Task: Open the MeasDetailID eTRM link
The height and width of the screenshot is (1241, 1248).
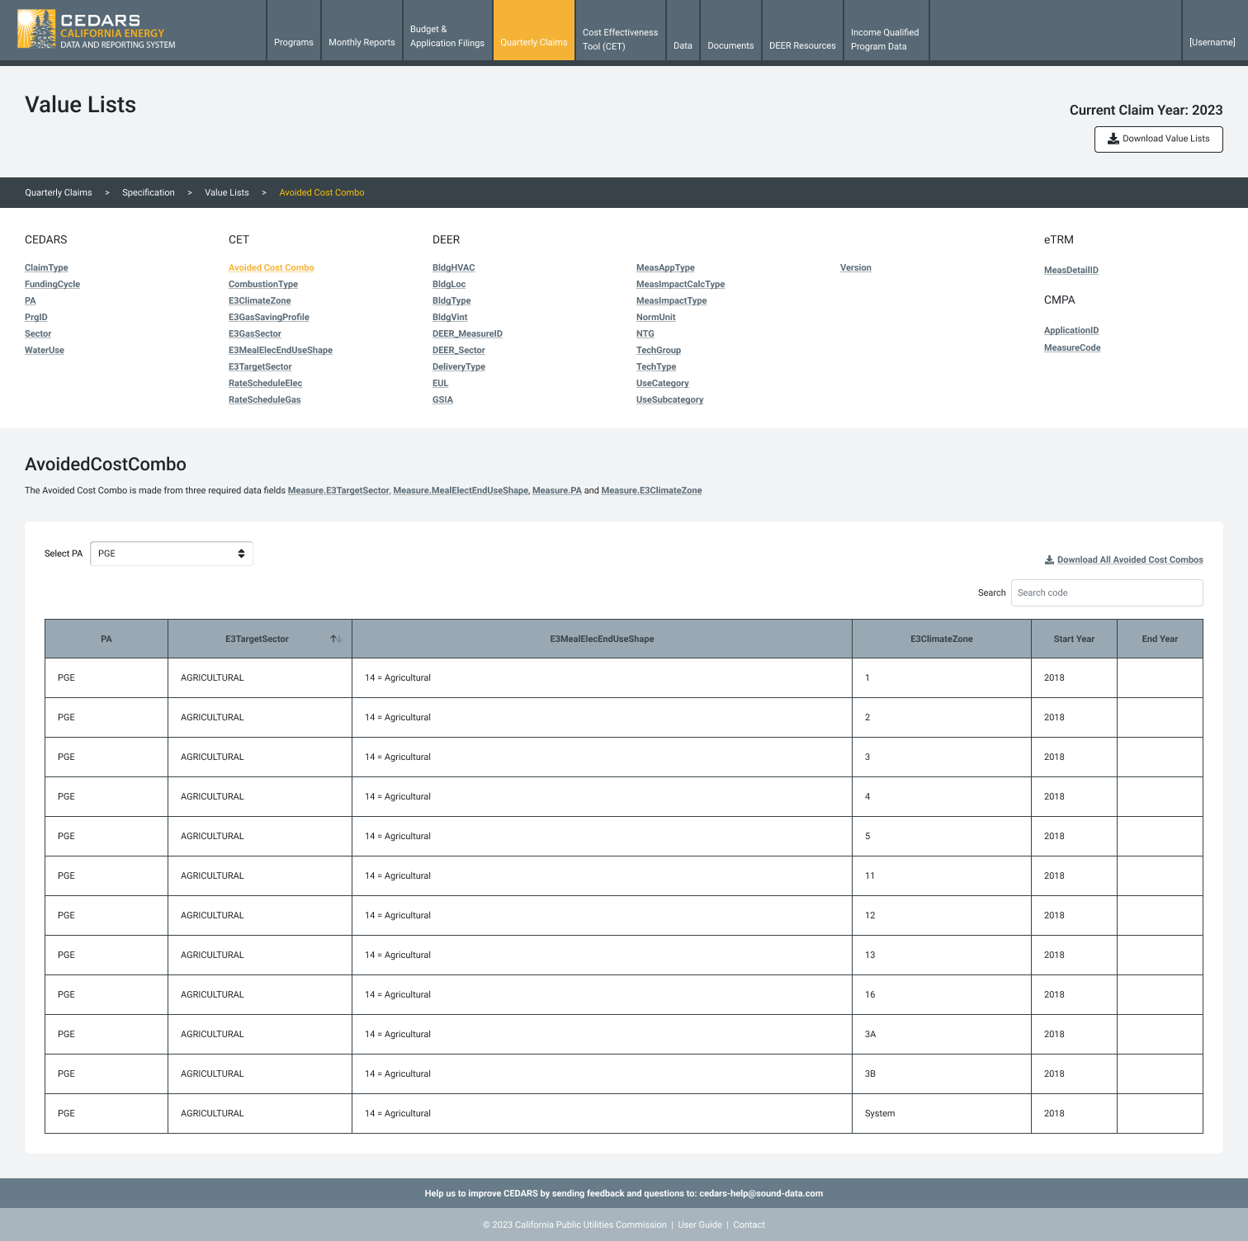Action: point(1071,270)
